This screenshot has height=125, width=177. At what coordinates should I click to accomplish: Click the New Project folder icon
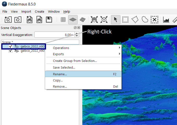pos(8,19)
